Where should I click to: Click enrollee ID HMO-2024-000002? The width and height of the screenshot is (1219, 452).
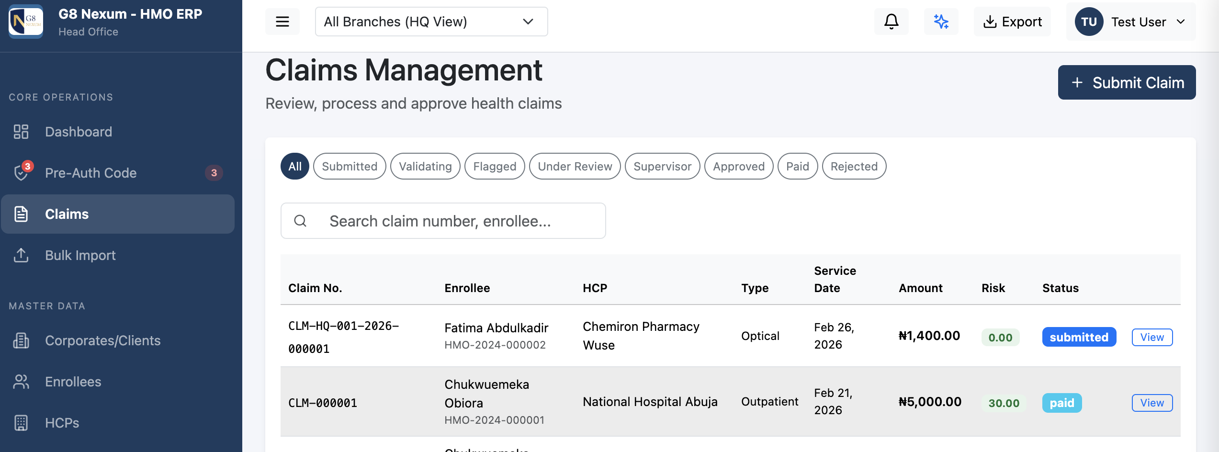point(495,345)
